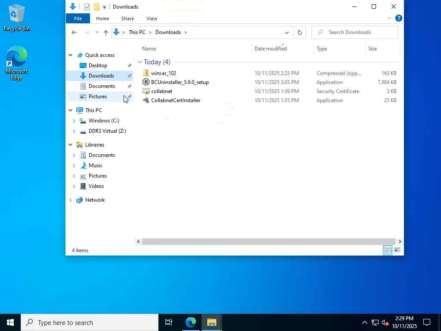Viewport: 441px width, 331px height.
Task: Show hidden system tray icons
Action: [x=364, y=322]
